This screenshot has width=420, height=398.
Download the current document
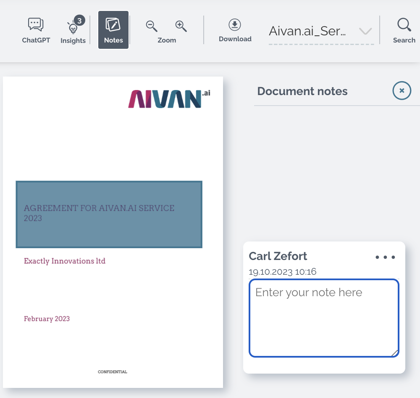[x=235, y=30]
